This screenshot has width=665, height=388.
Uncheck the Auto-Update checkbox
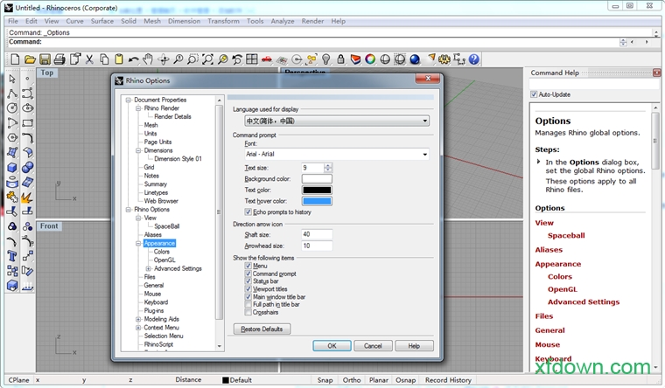(x=534, y=94)
